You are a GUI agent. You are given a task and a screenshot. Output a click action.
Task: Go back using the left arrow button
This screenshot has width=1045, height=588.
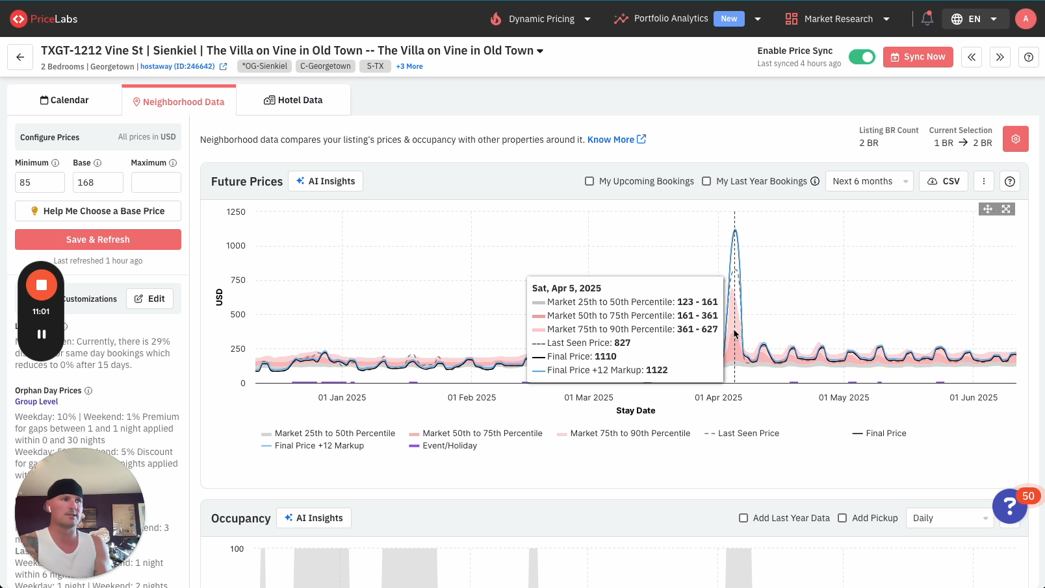(20, 57)
